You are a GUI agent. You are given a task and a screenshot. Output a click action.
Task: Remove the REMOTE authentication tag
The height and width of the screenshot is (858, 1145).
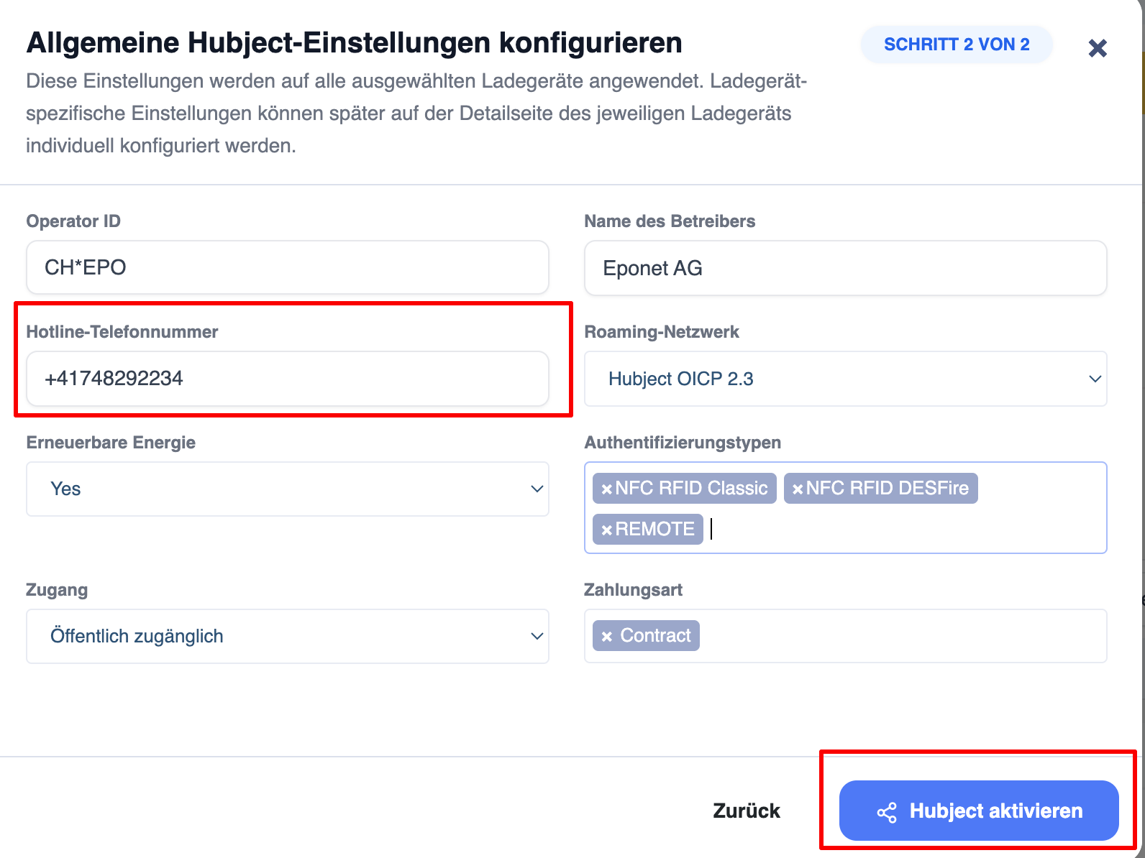click(x=607, y=530)
